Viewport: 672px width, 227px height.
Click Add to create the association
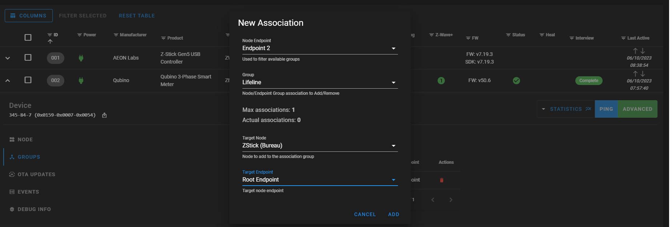[x=393, y=214]
